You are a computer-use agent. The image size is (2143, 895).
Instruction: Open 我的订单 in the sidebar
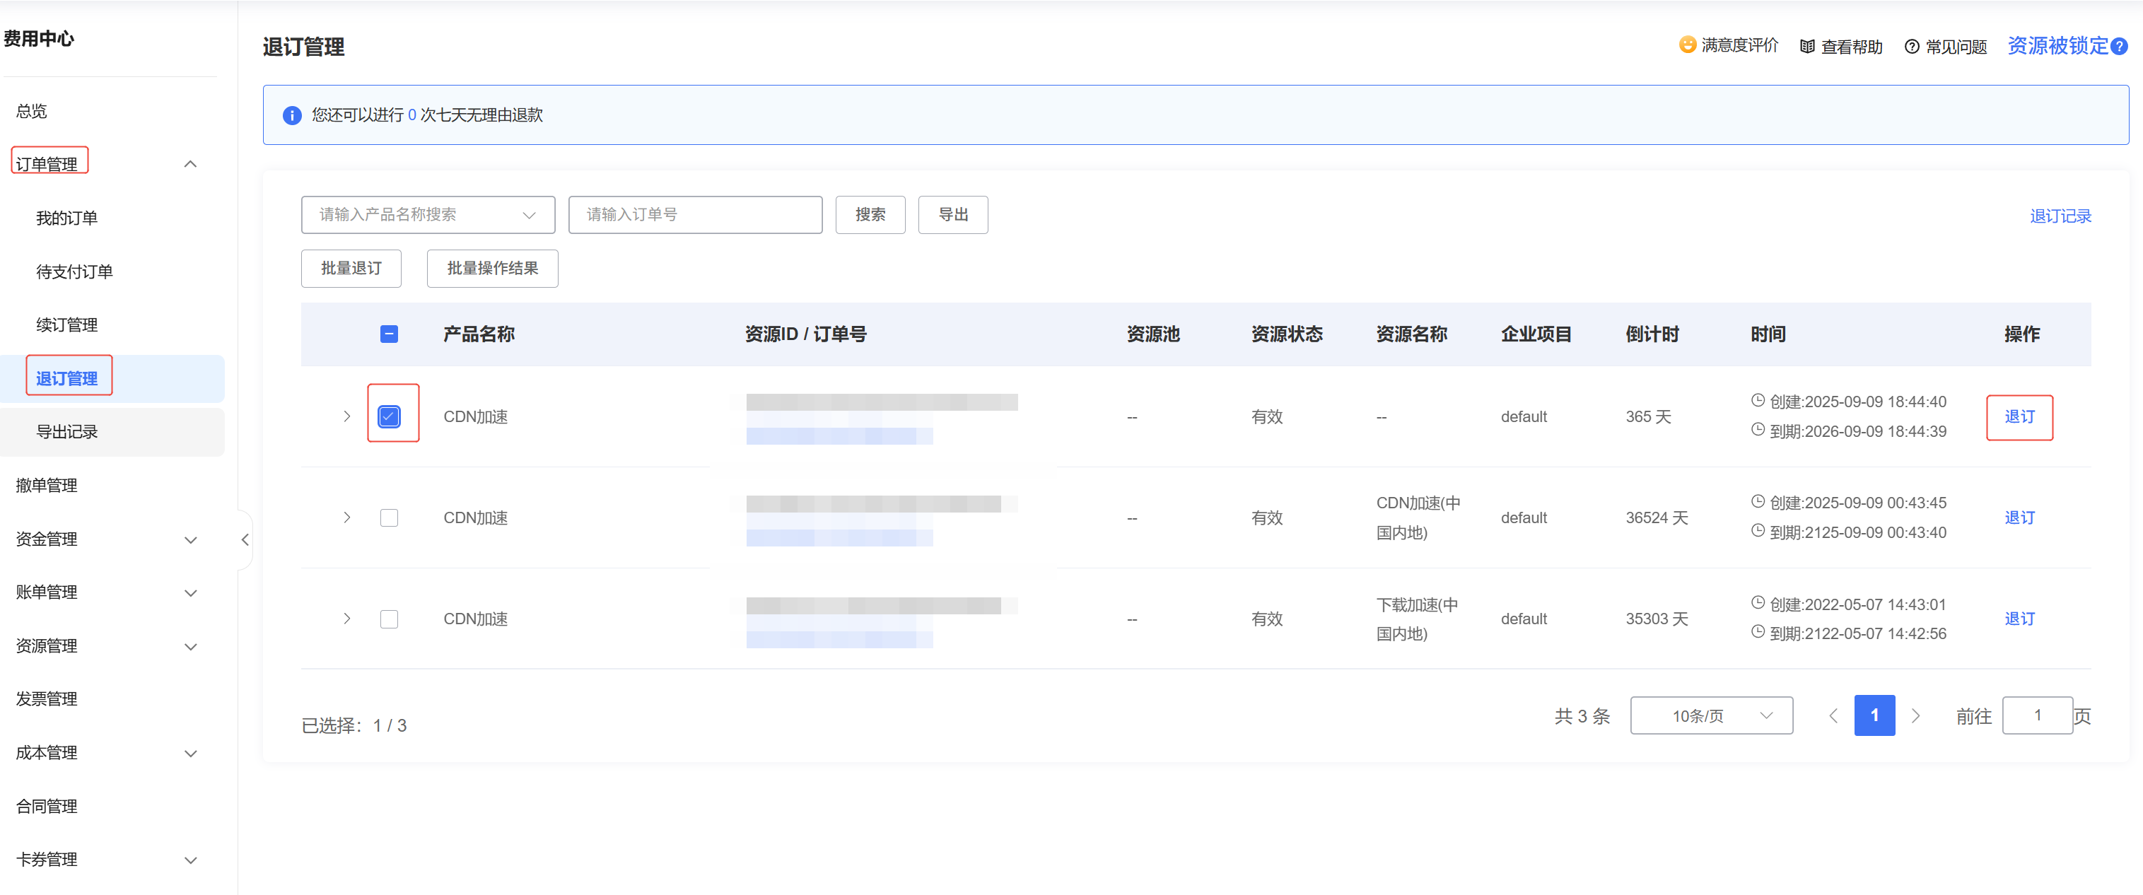pyautogui.click(x=66, y=218)
